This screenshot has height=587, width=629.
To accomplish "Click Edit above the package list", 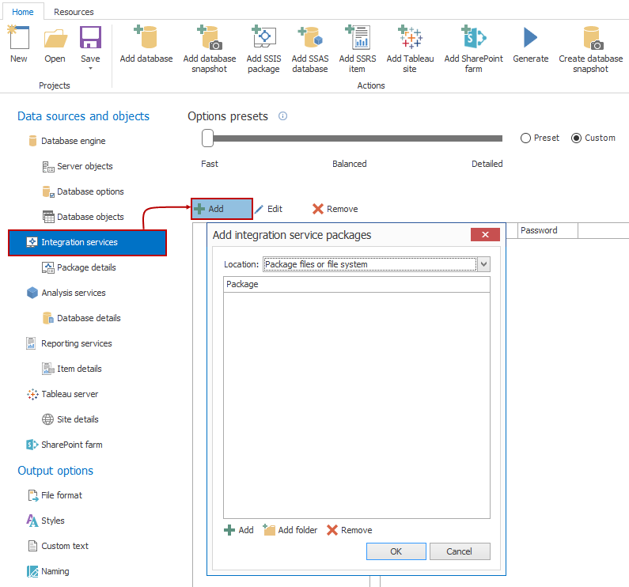I will 268,209.
